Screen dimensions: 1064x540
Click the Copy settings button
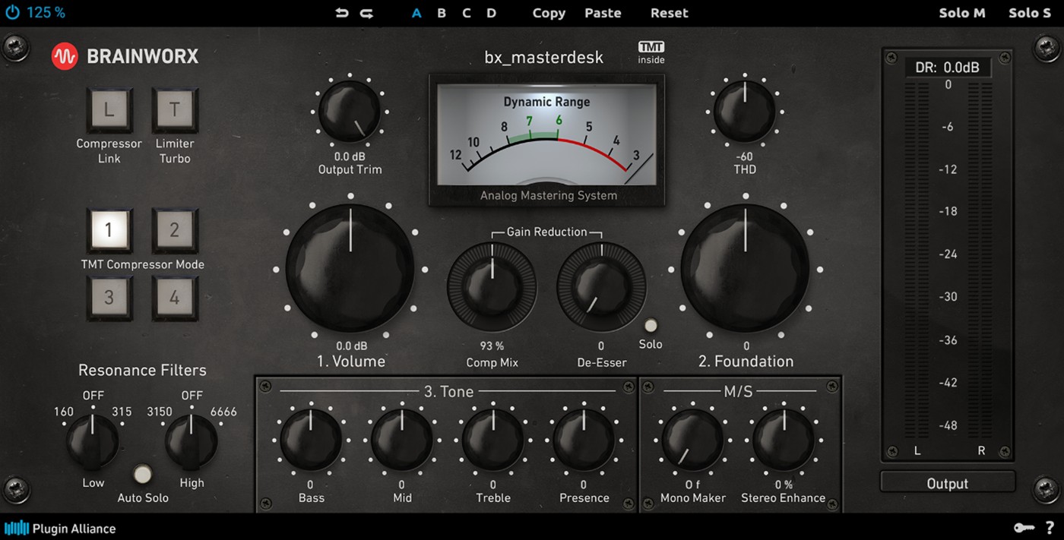pyautogui.click(x=549, y=13)
